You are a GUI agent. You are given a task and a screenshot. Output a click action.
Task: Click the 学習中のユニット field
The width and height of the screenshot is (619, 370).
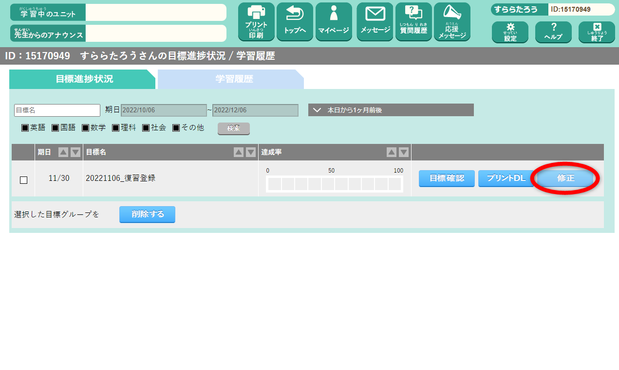(x=156, y=12)
